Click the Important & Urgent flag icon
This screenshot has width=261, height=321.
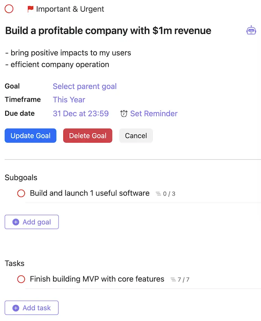(x=31, y=9)
